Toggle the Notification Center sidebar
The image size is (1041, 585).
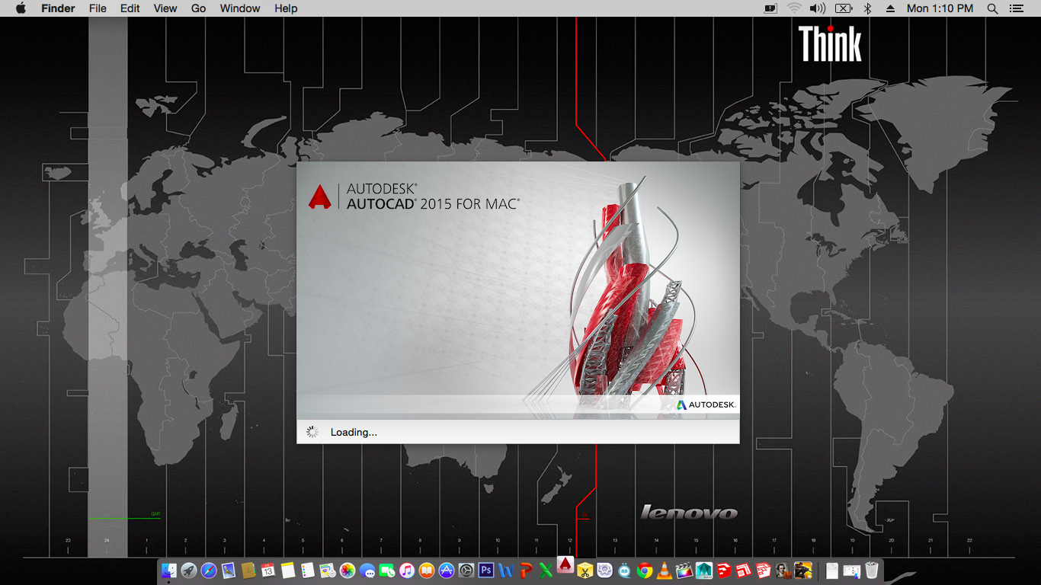coord(1016,8)
